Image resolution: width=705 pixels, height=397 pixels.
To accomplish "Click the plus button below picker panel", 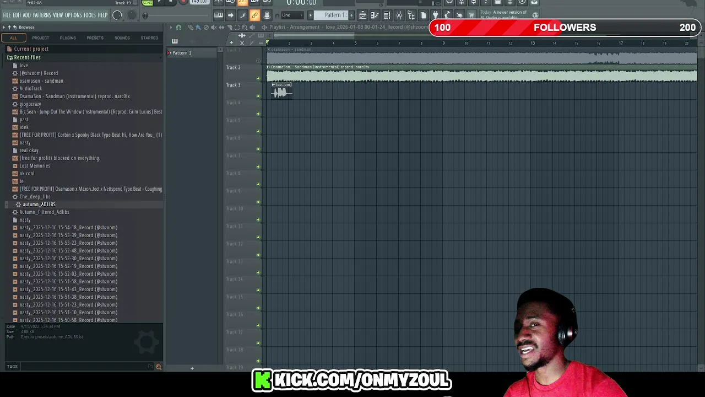I will [x=192, y=368].
